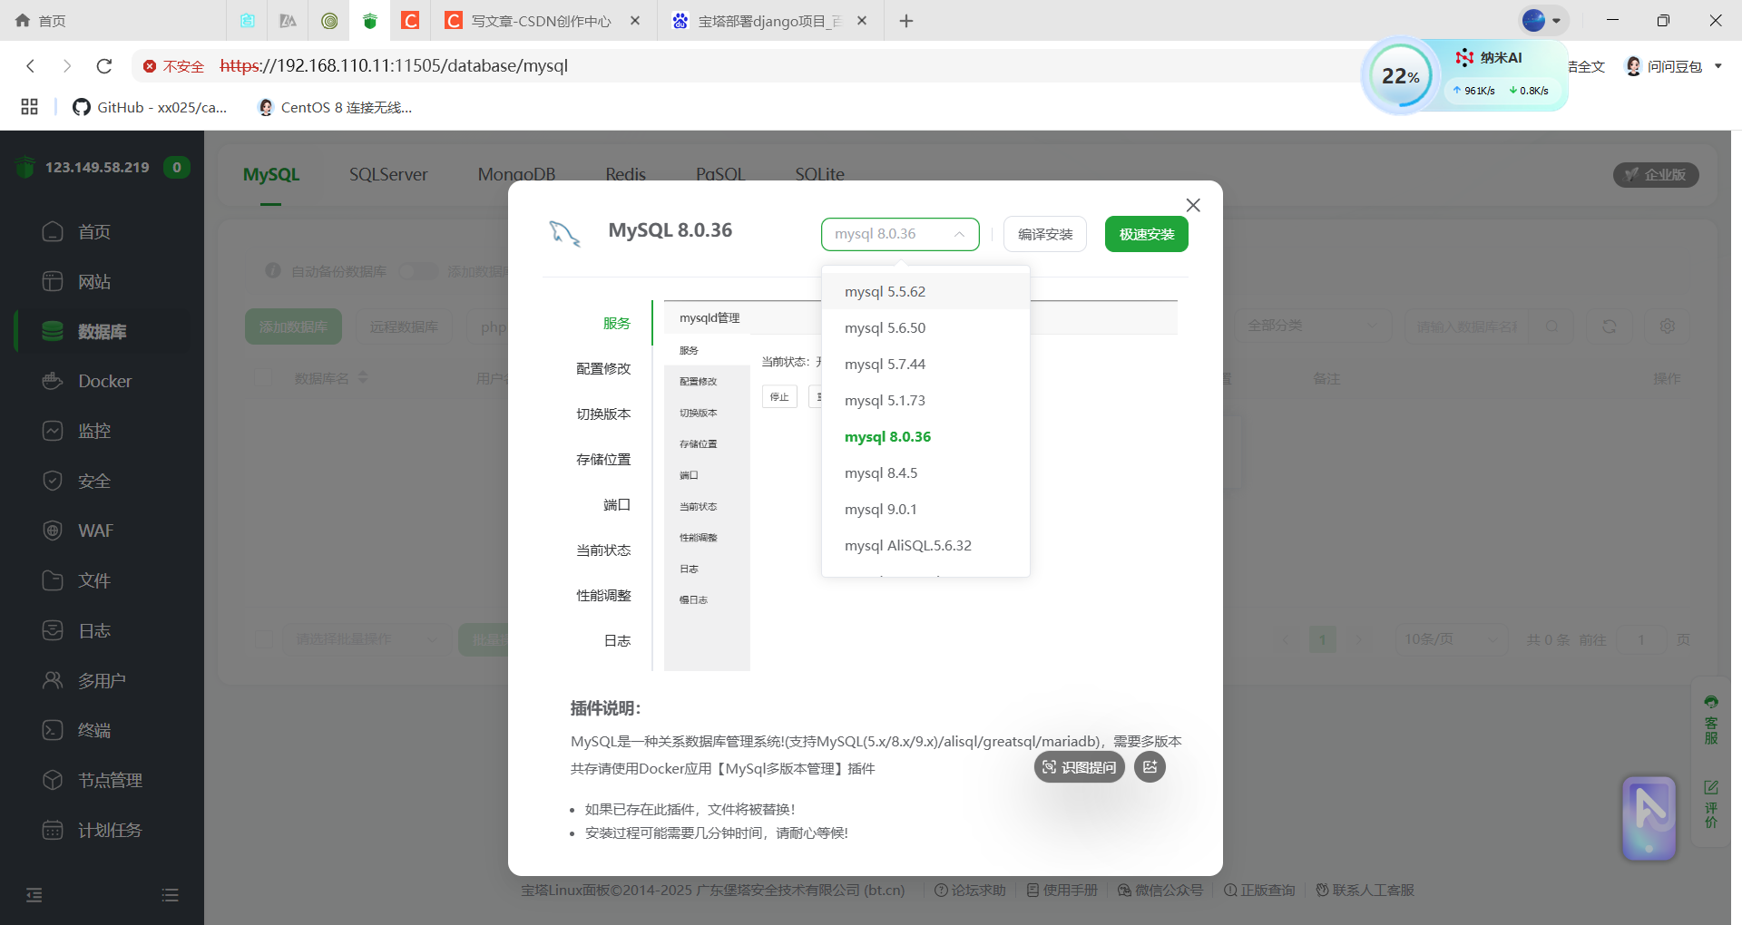Viewport: 1742px width, 925px height.
Task: Click 编译安装 compile install button
Action: [1045, 234]
